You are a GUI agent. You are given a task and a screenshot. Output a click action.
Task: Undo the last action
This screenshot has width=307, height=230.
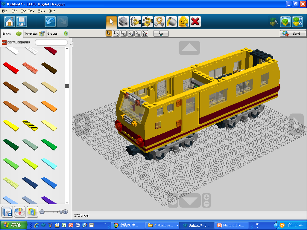coord(50,22)
